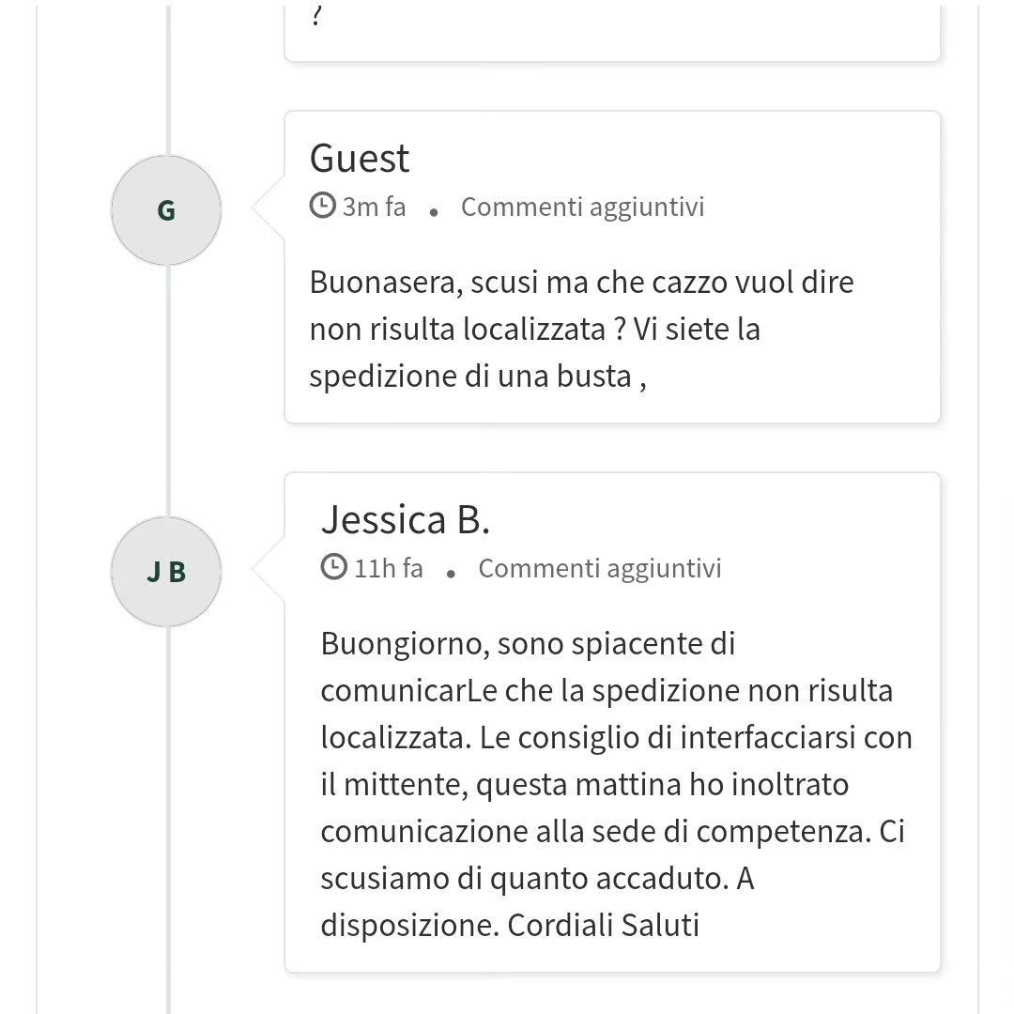Click the speech pointer arrow of Jessica's comment
This screenshot has width=1014, height=1014.
269,568
